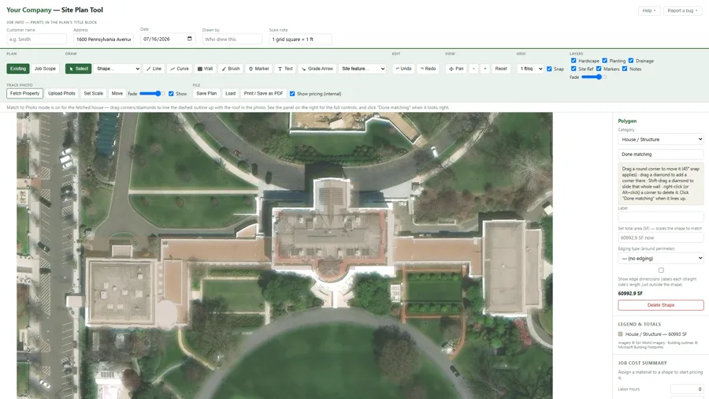This screenshot has height=399, width=709.
Task: Click the Upload Photo button
Action: click(x=61, y=93)
